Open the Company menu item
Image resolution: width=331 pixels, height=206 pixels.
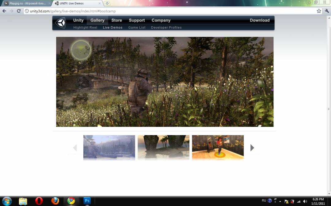click(x=161, y=20)
